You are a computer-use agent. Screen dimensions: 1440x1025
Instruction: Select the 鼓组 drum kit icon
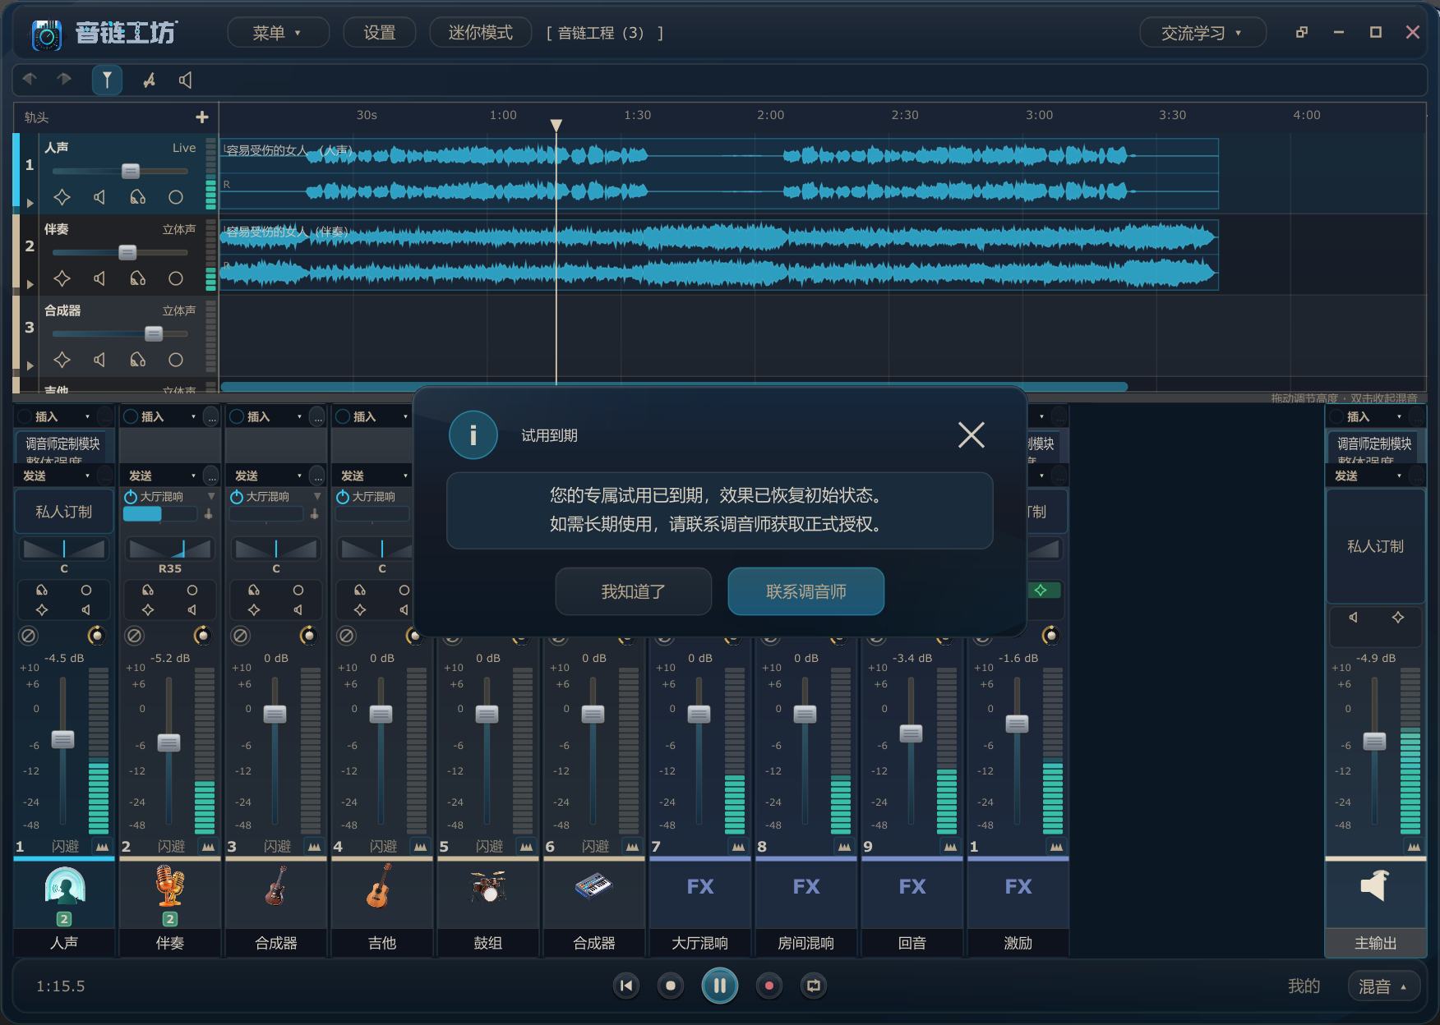click(488, 886)
